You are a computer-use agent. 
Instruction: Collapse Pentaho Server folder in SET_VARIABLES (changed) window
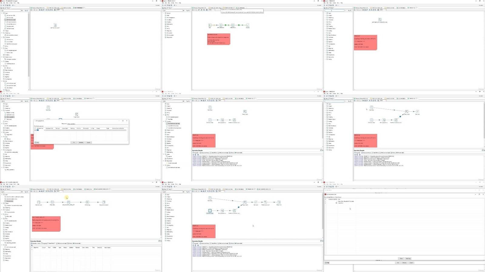pyautogui.click(x=2, y=57)
